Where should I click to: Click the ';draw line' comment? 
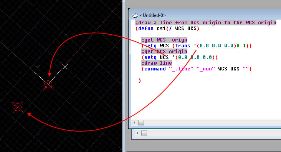point(157,63)
